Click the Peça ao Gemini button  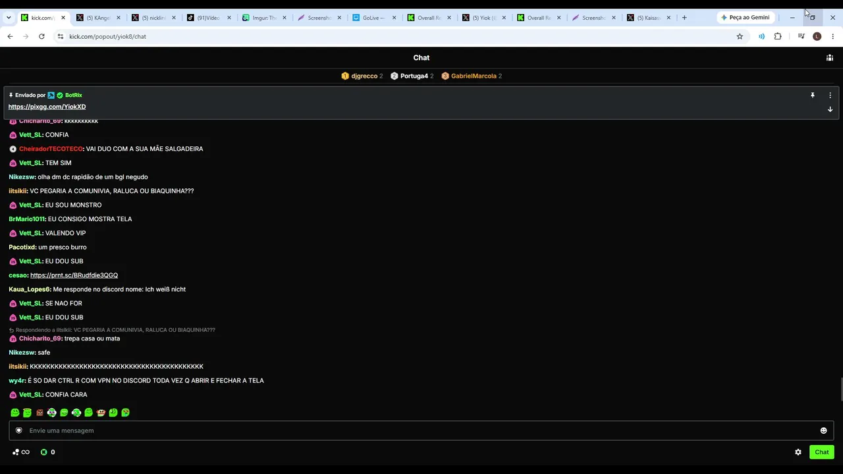(746, 18)
